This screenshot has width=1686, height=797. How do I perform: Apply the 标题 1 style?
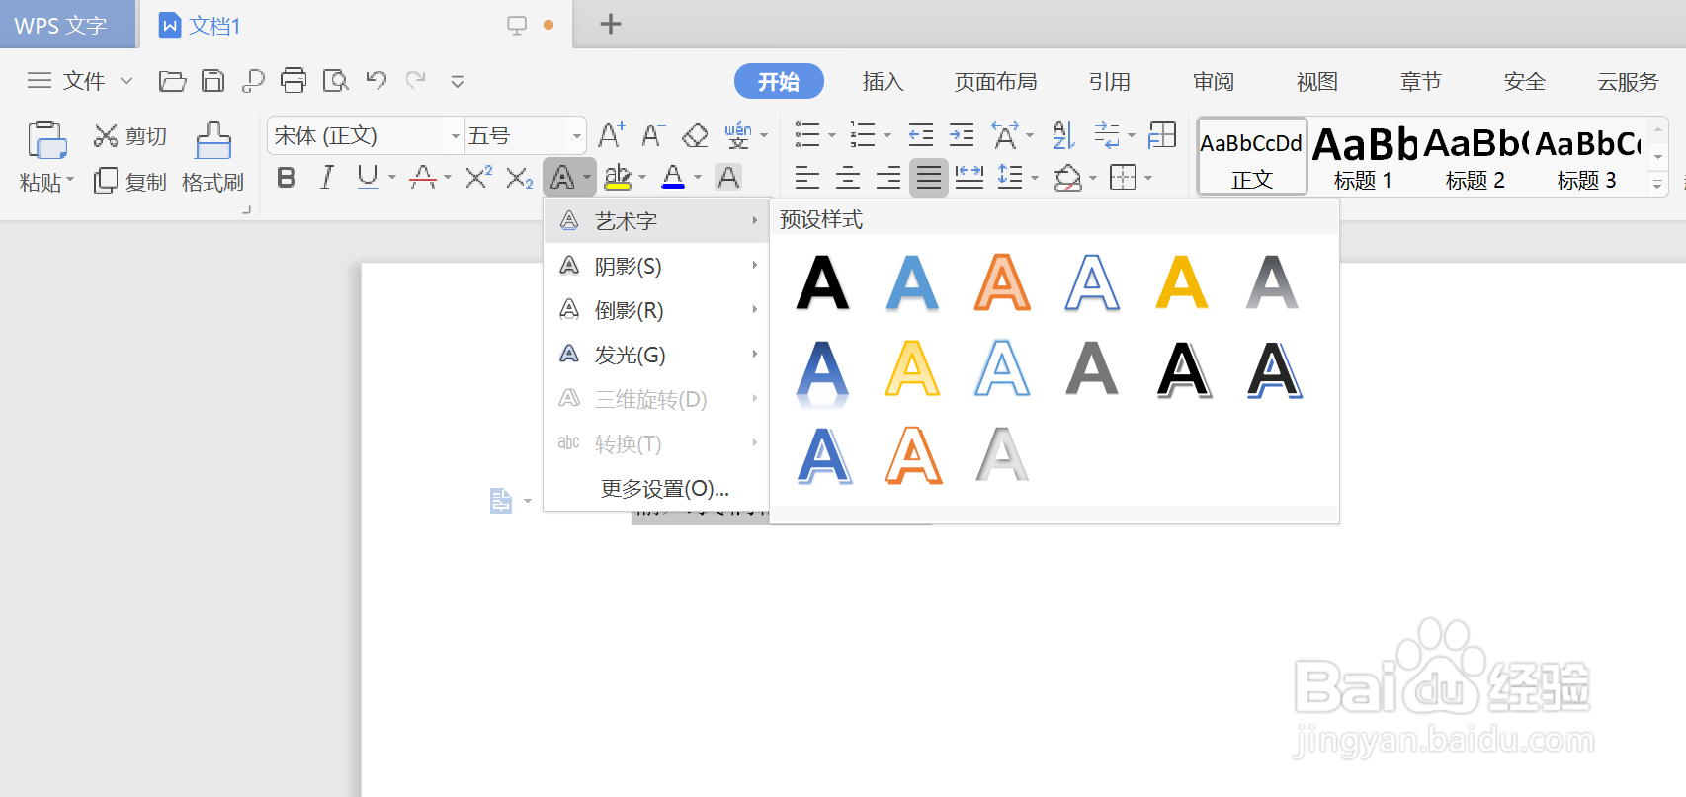1363,157
